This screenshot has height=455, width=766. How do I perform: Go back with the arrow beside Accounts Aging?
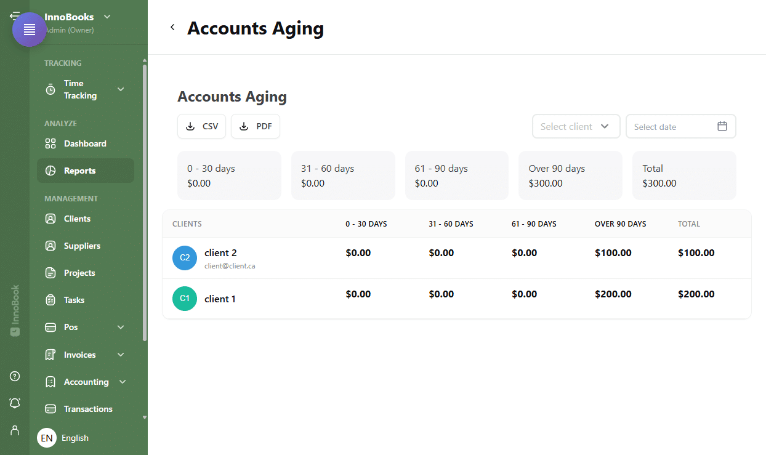point(172,27)
